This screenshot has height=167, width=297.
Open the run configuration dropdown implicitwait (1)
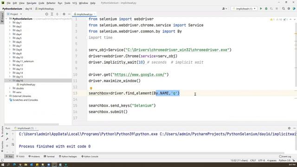point(244,8)
